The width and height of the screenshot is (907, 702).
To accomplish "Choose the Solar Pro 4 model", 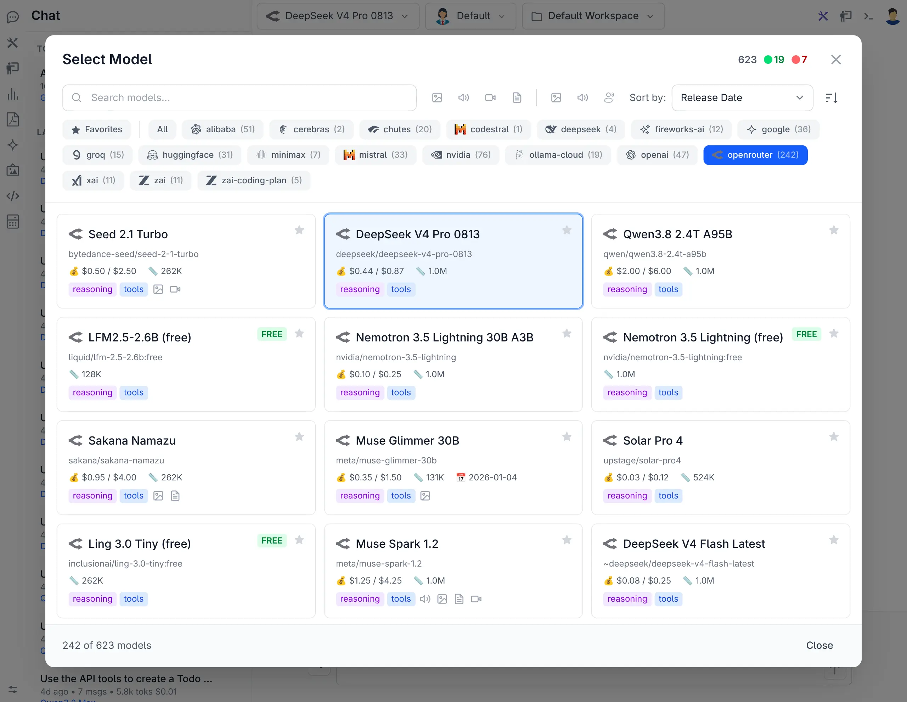I will [721, 468].
